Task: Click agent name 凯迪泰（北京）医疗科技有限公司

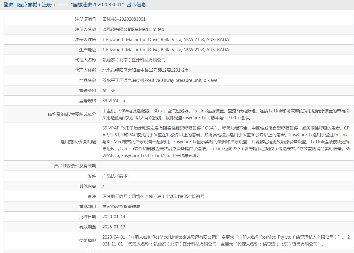Action: click(134, 60)
